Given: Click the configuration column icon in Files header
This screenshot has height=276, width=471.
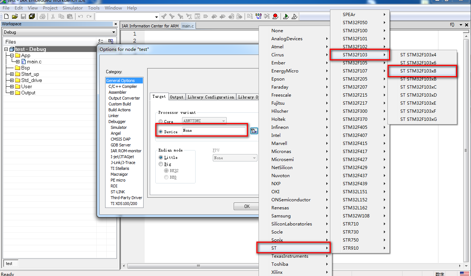Looking at the screenshot, I should click(x=111, y=41).
